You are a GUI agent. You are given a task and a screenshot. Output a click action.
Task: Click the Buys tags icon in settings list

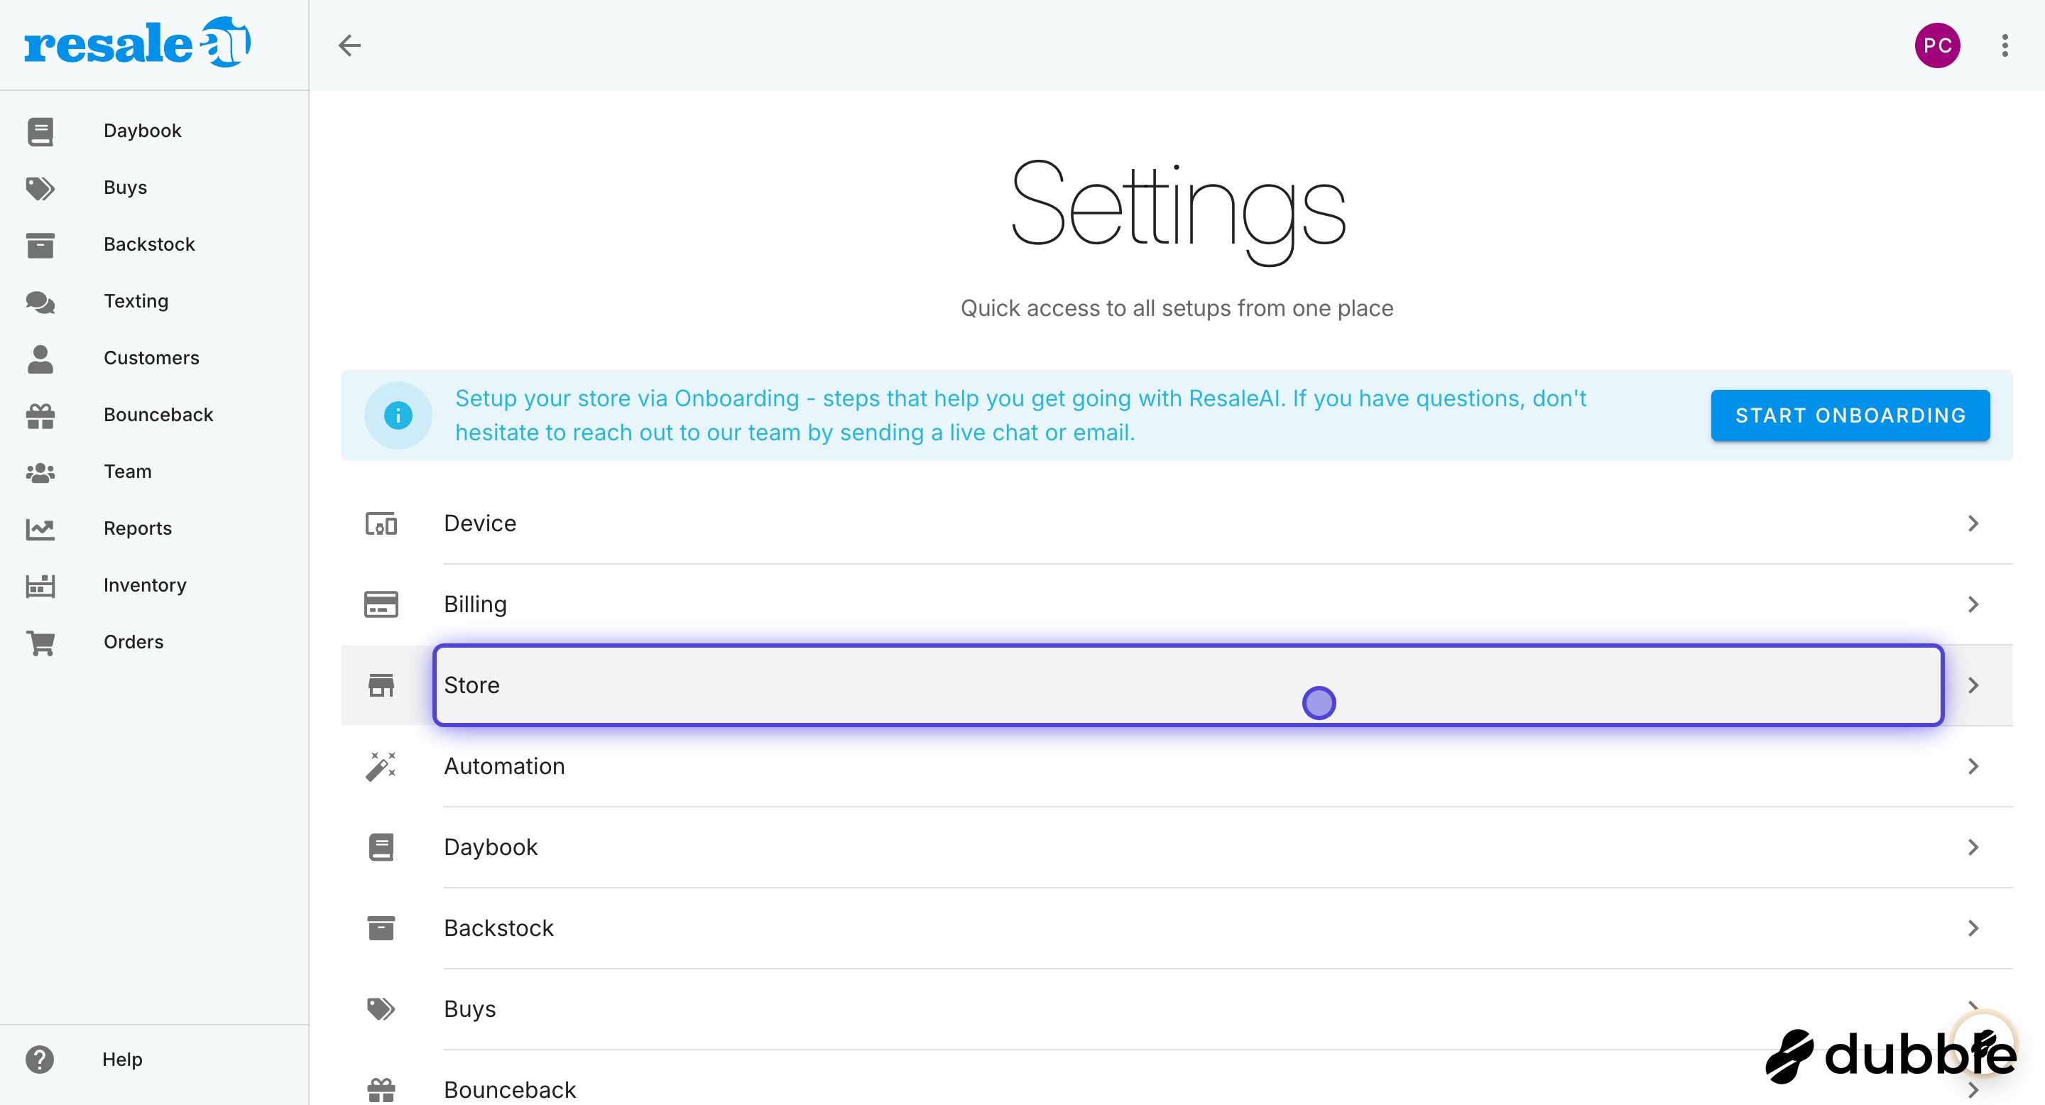pyautogui.click(x=381, y=1009)
